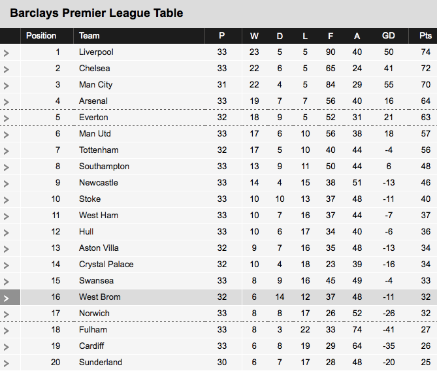Expand the Man City row arrow
This screenshot has width=437, height=373.
point(7,86)
